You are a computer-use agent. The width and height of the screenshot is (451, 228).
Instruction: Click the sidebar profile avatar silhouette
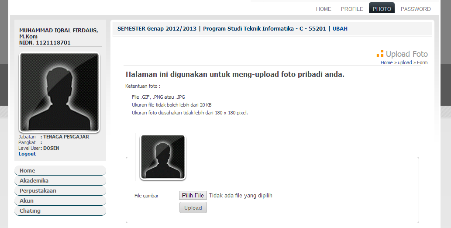[x=59, y=92]
